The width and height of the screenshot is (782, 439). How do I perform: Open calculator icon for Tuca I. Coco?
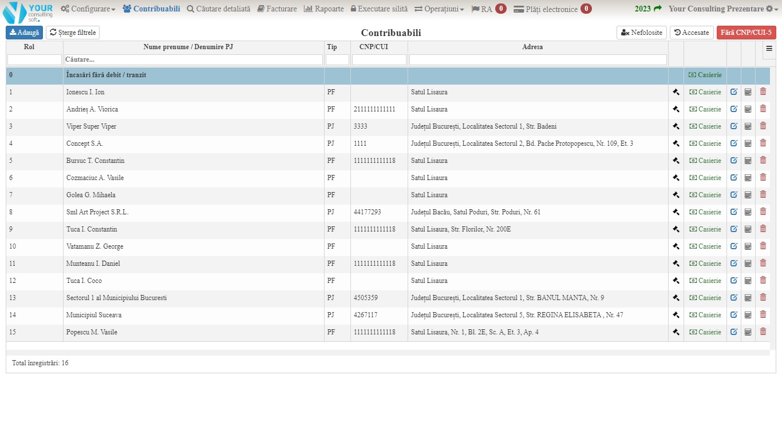pos(748,281)
